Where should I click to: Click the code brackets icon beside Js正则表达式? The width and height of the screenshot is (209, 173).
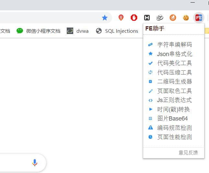150,100
